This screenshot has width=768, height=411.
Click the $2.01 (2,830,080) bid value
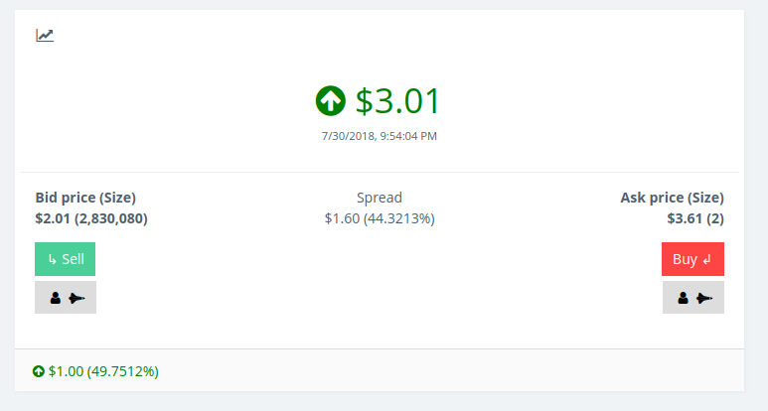click(91, 218)
